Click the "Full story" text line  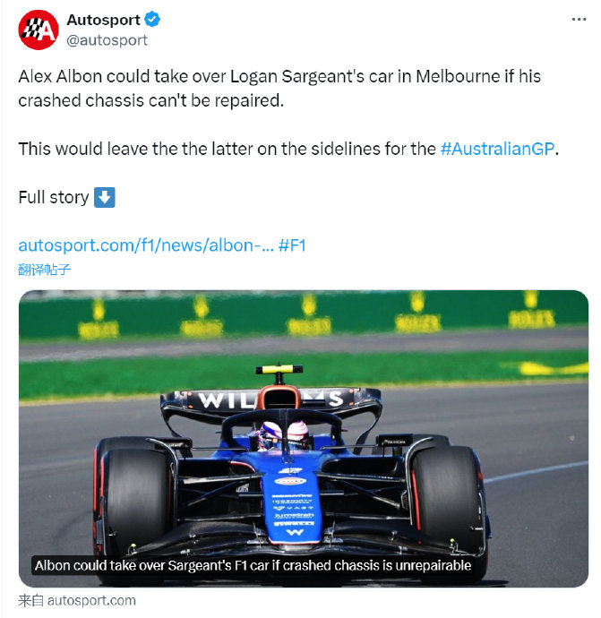(54, 197)
